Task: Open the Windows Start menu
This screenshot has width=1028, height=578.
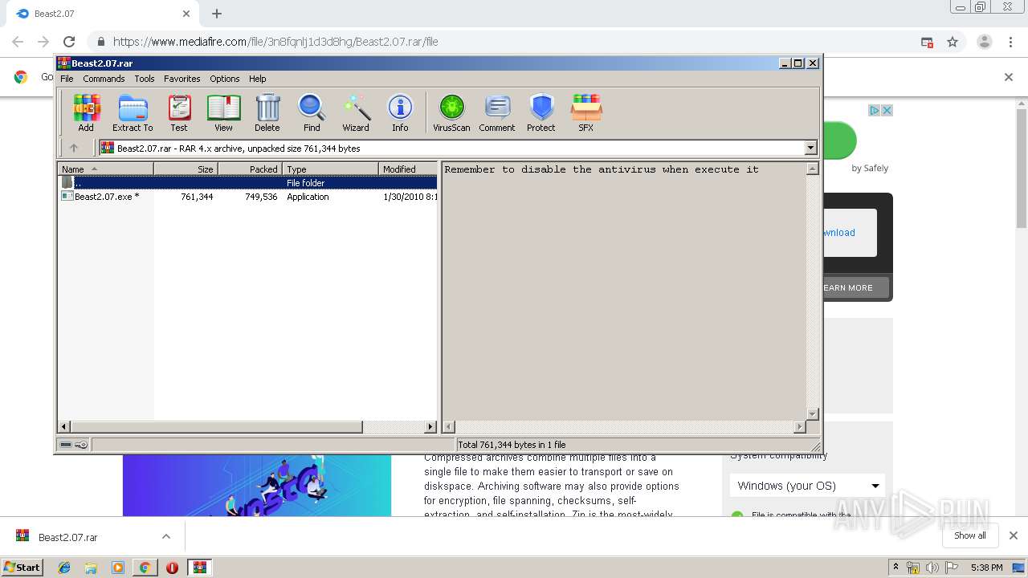Action: [22, 567]
